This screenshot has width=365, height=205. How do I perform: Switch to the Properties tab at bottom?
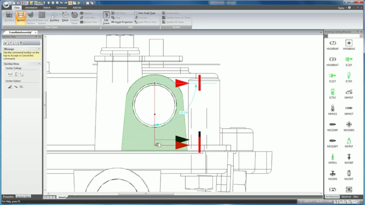[x=8, y=197]
